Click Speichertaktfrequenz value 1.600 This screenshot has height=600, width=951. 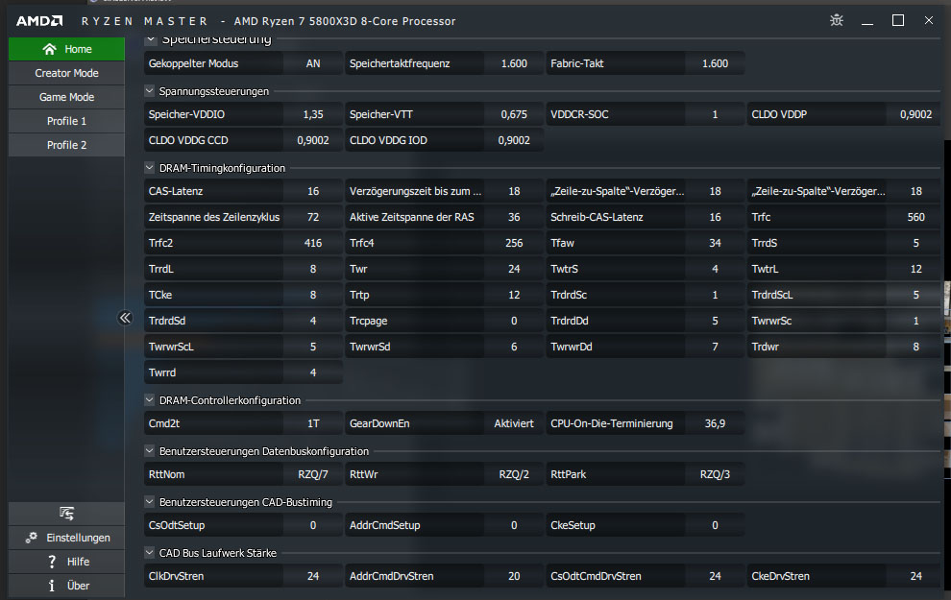point(514,63)
